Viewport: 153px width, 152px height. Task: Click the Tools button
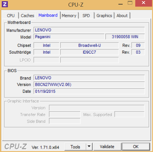pos(75,147)
